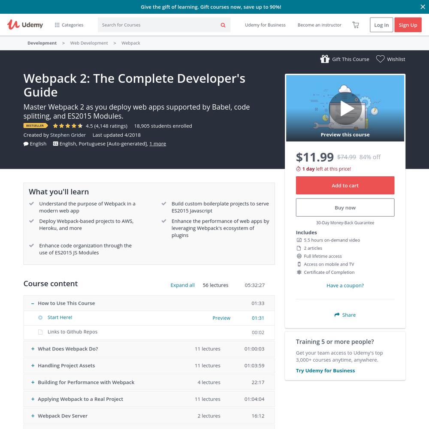Click Add to cart button
The image size is (429, 429).
pyautogui.click(x=345, y=185)
